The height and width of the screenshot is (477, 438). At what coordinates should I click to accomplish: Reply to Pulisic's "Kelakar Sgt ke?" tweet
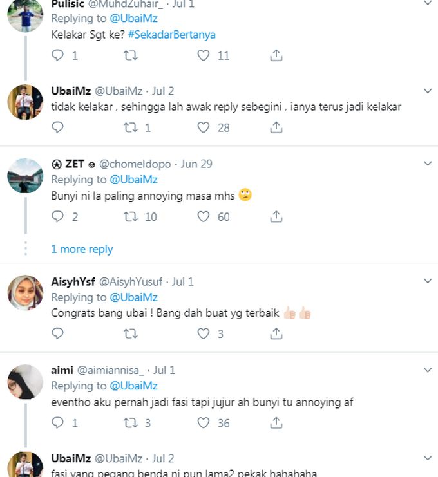pyautogui.click(x=58, y=55)
